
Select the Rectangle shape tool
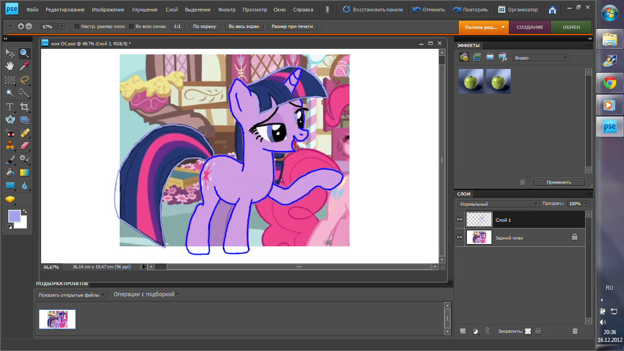click(x=10, y=186)
